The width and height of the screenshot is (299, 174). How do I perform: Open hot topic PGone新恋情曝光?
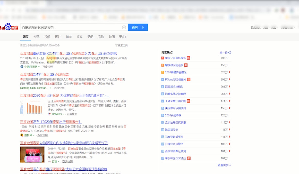[176, 80]
